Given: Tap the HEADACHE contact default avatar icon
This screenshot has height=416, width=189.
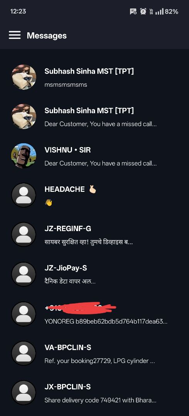Looking at the screenshot, I should tap(23, 195).
